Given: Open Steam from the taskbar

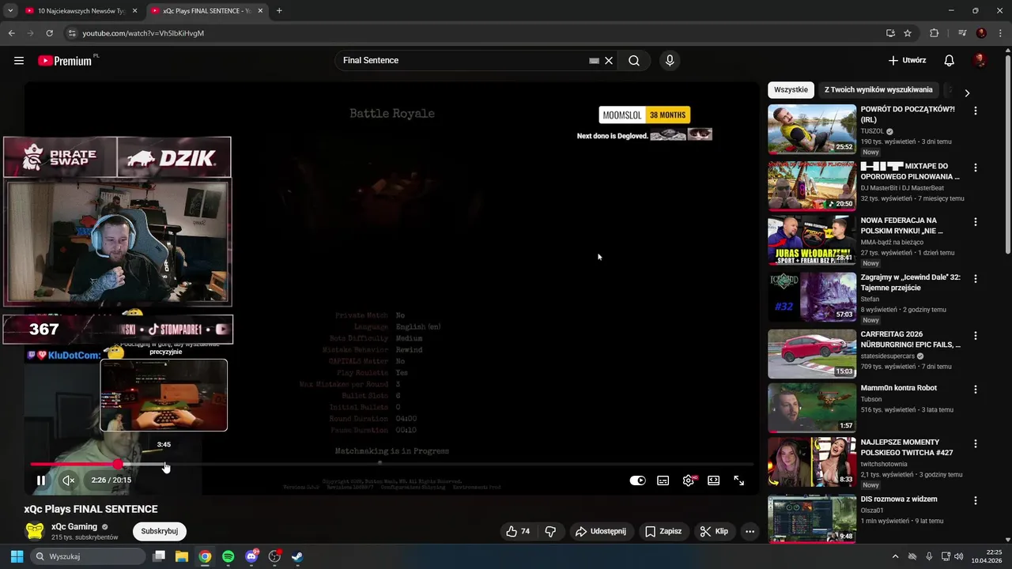Looking at the screenshot, I should pos(297,556).
